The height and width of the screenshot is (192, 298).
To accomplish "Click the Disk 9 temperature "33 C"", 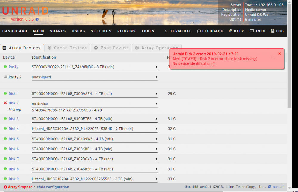I will (172, 179).
